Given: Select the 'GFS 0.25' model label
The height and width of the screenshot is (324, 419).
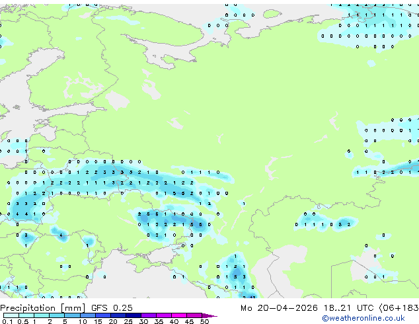Looking at the screenshot, I should pyautogui.click(x=112, y=308).
